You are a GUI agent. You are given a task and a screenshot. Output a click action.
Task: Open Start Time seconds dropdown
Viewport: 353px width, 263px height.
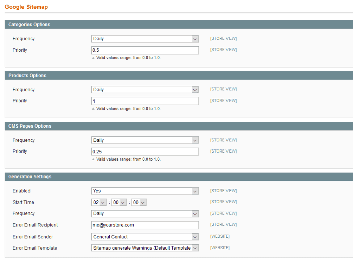(x=139, y=202)
